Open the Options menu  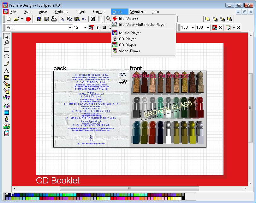click(61, 12)
